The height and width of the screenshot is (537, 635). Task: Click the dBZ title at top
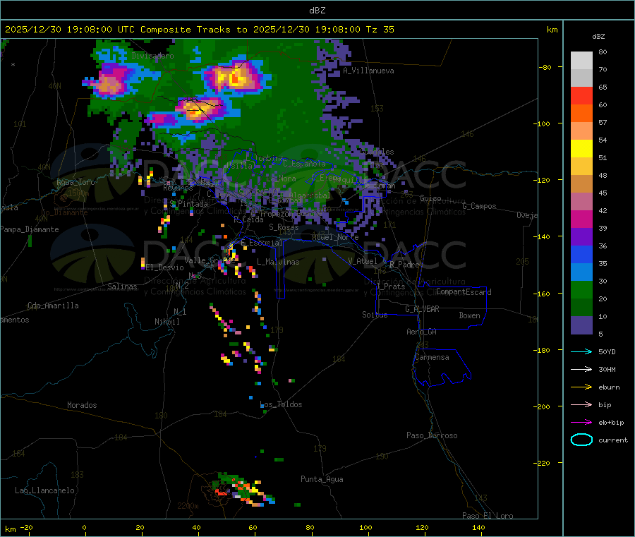pyautogui.click(x=317, y=10)
